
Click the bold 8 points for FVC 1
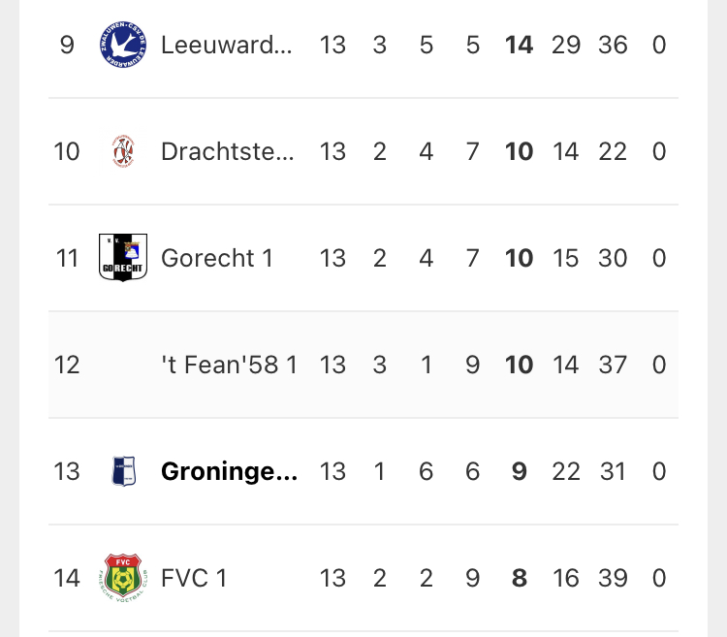(519, 578)
